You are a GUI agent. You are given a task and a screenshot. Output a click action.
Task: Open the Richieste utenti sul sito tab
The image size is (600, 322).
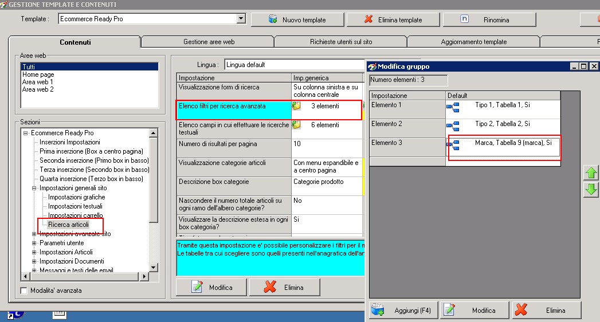click(341, 42)
